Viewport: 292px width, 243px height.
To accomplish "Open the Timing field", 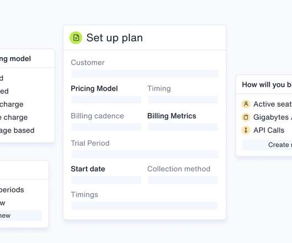I will pos(183,100).
